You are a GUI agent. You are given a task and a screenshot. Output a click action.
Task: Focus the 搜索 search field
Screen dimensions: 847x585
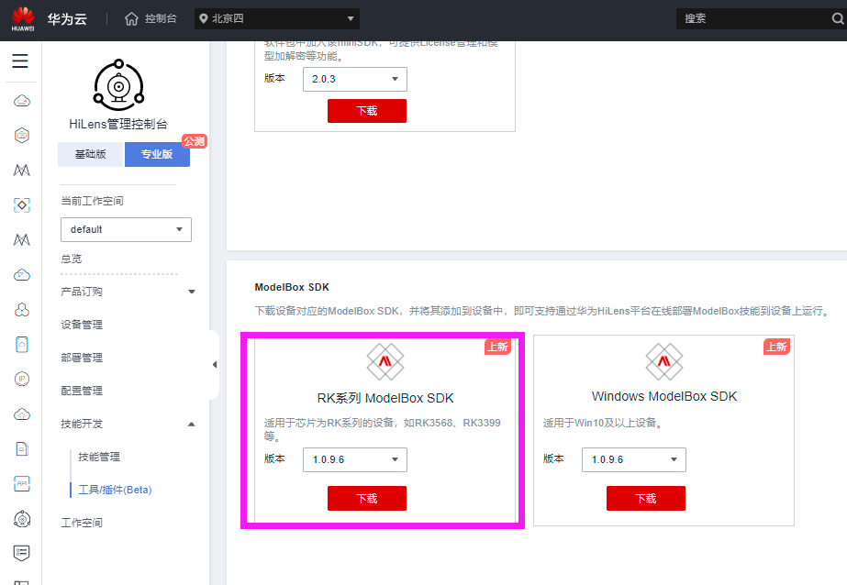click(756, 19)
